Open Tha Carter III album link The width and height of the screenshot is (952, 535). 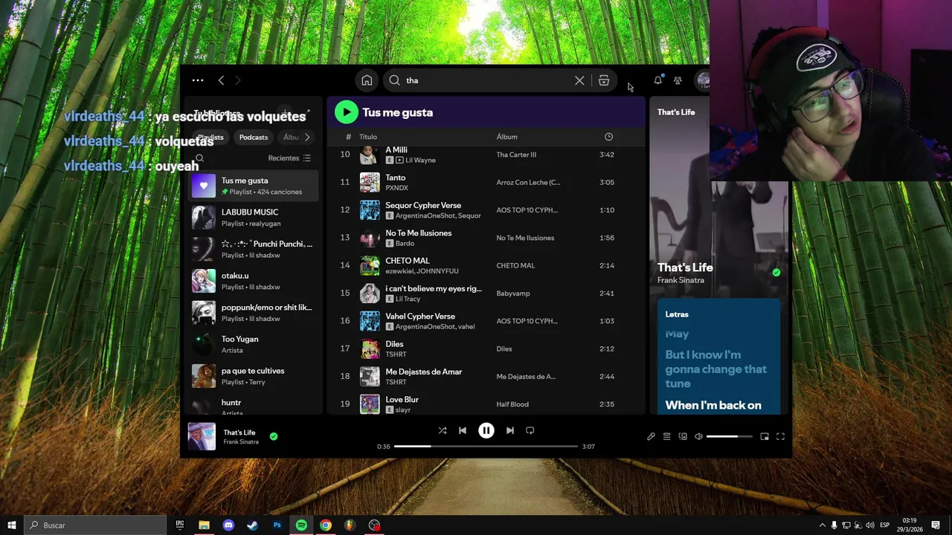[516, 155]
